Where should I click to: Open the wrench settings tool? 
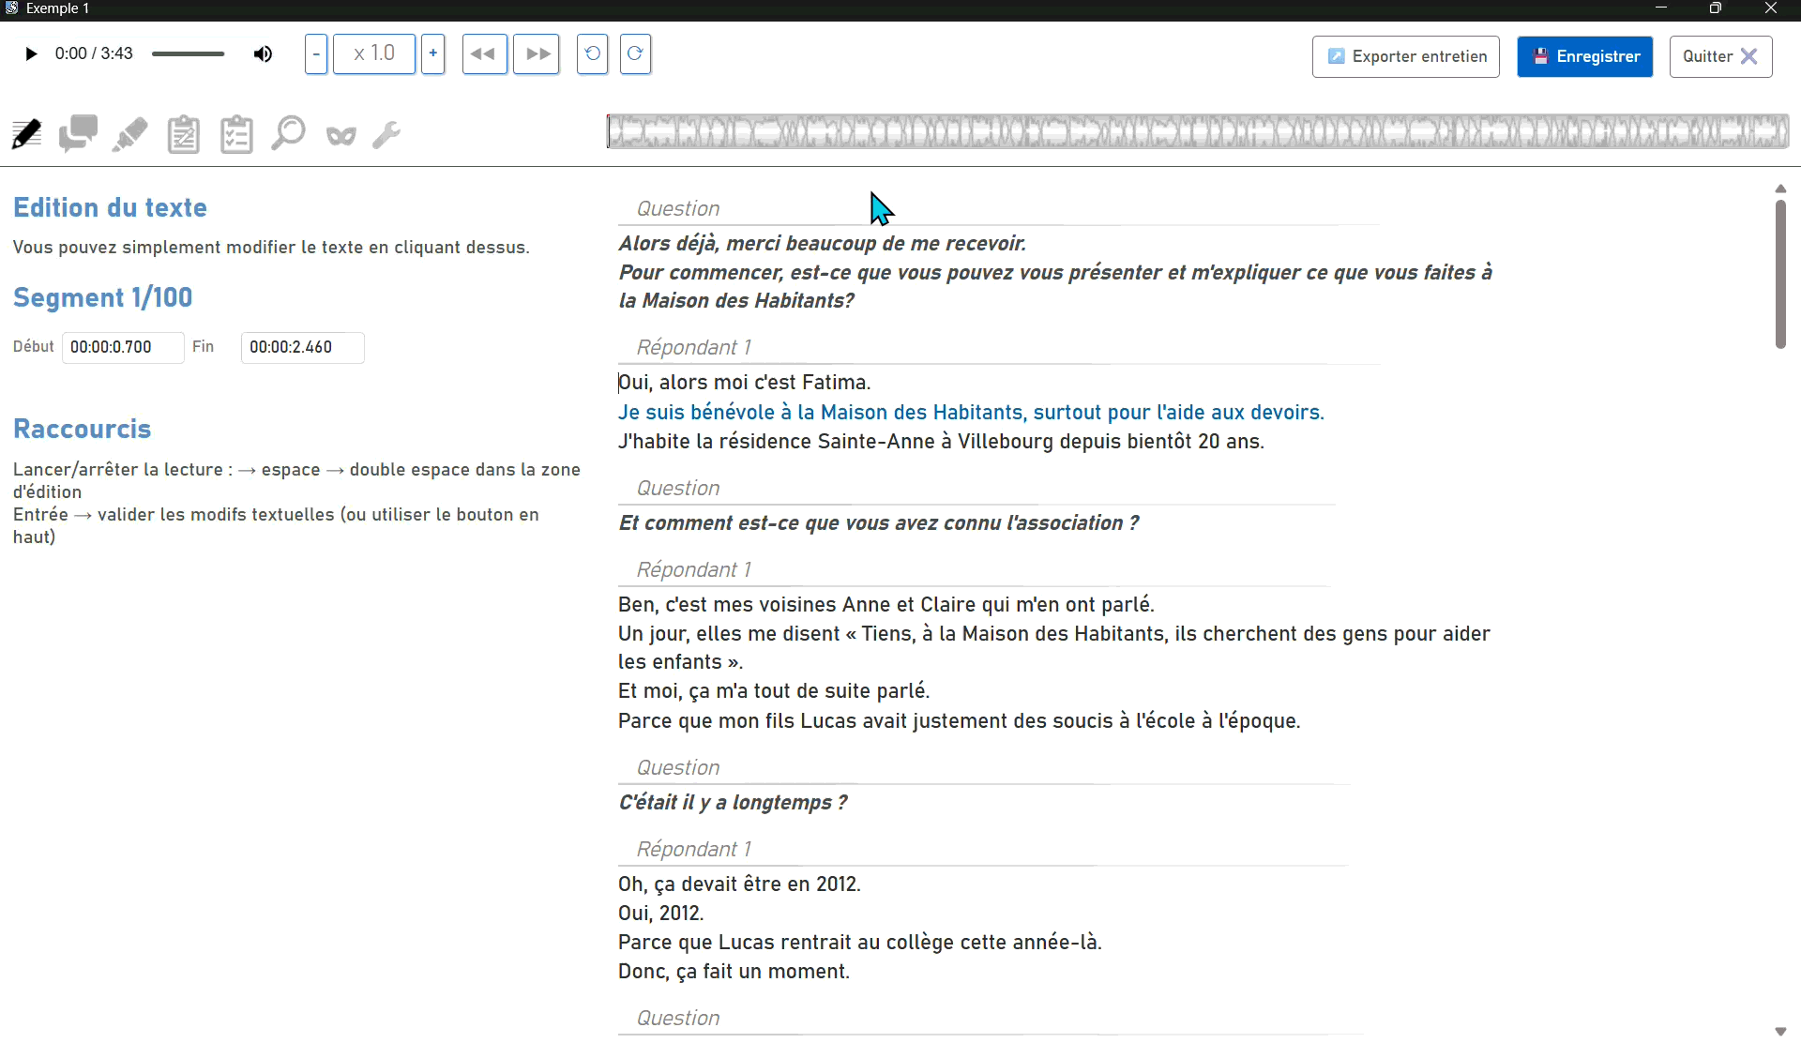point(386,135)
